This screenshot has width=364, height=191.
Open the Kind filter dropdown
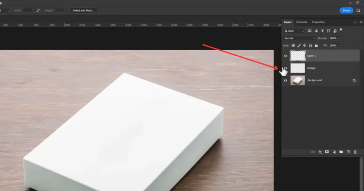point(294,31)
